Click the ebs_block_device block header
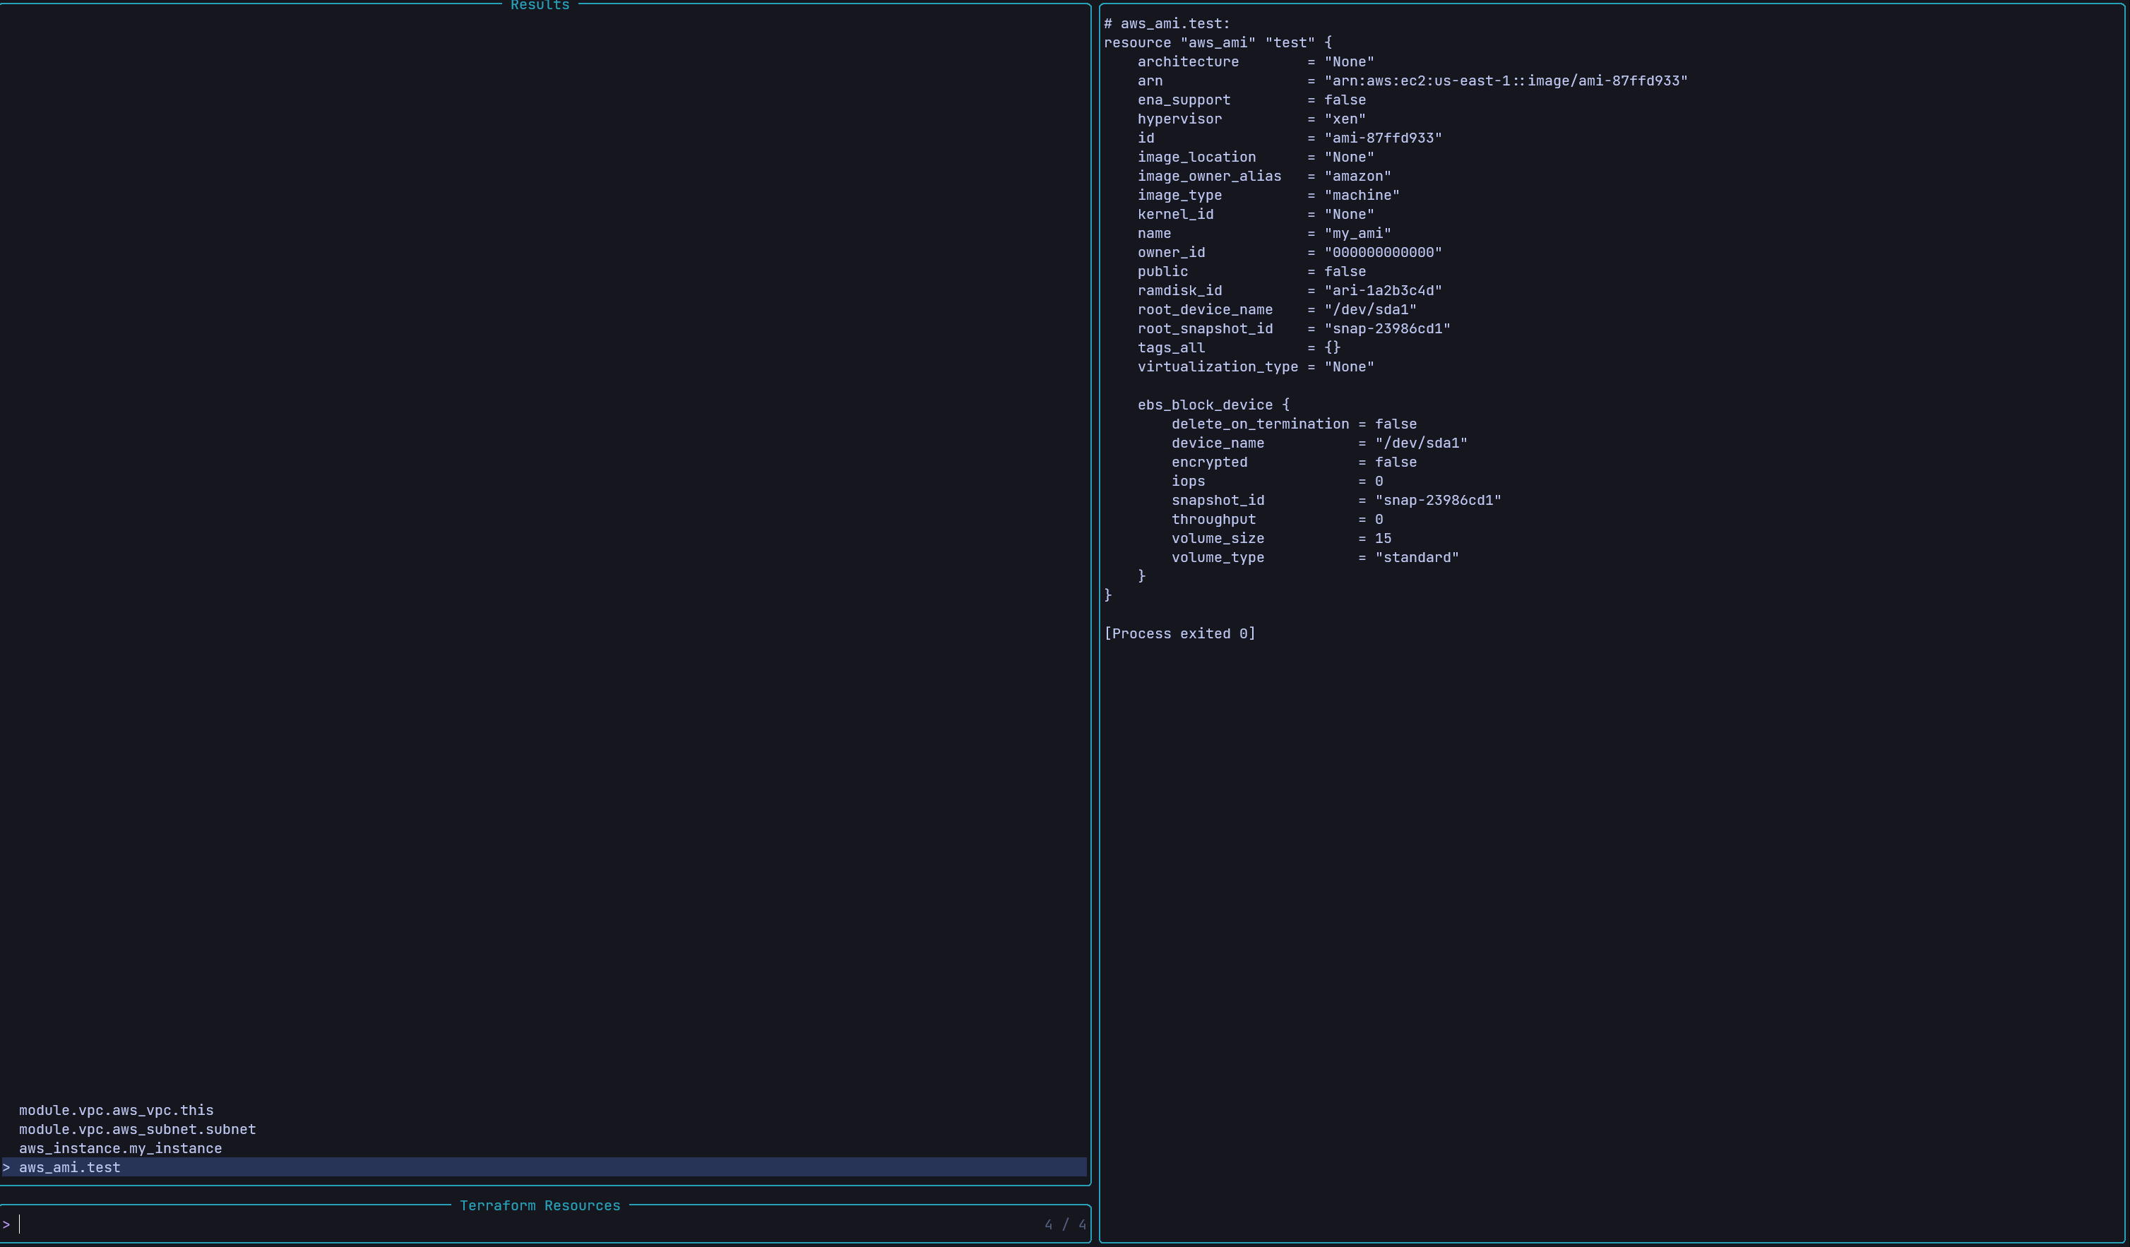 [x=1213, y=405]
